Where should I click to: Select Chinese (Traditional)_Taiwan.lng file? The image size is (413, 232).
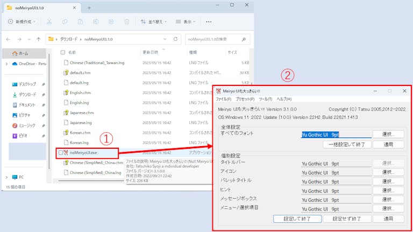coord(97,63)
